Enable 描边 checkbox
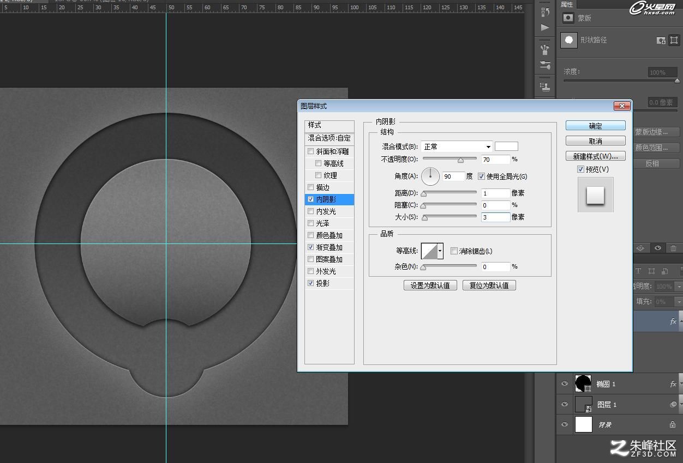 (311, 187)
